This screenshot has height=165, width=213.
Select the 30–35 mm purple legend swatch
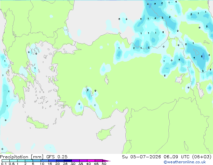75,161
